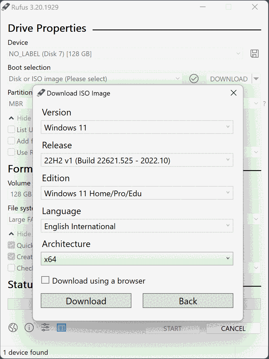269x359 pixels.
Task: Expand the DOWNLOAD split-button arrow
Action: click(257, 79)
